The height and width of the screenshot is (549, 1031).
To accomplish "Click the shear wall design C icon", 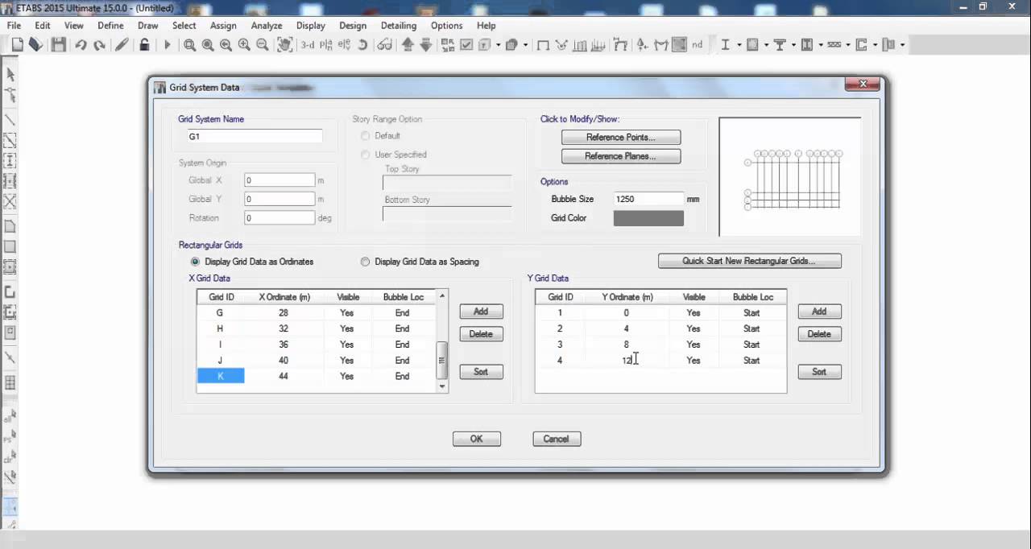I will (x=861, y=45).
